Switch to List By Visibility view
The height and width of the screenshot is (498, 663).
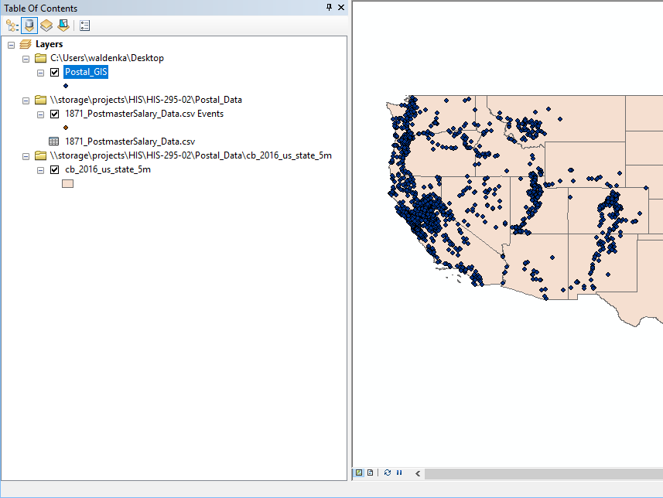pos(46,26)
